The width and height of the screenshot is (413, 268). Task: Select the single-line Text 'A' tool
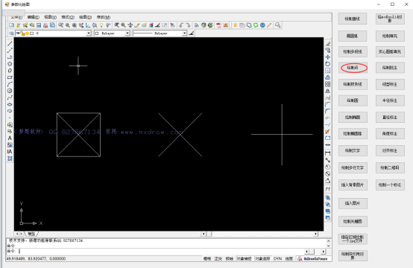click(x=10, y=138)
